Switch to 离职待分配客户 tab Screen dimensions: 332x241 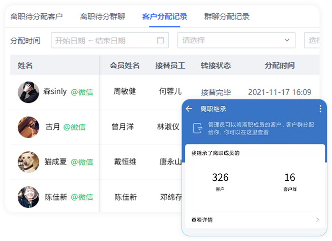click(36, 16)
